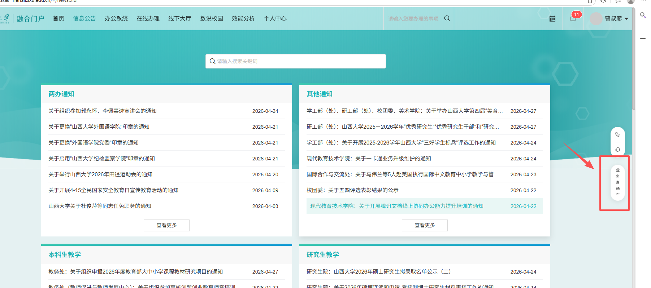
Task: Go to 首页 menu
Action: [x=58, y=18]
